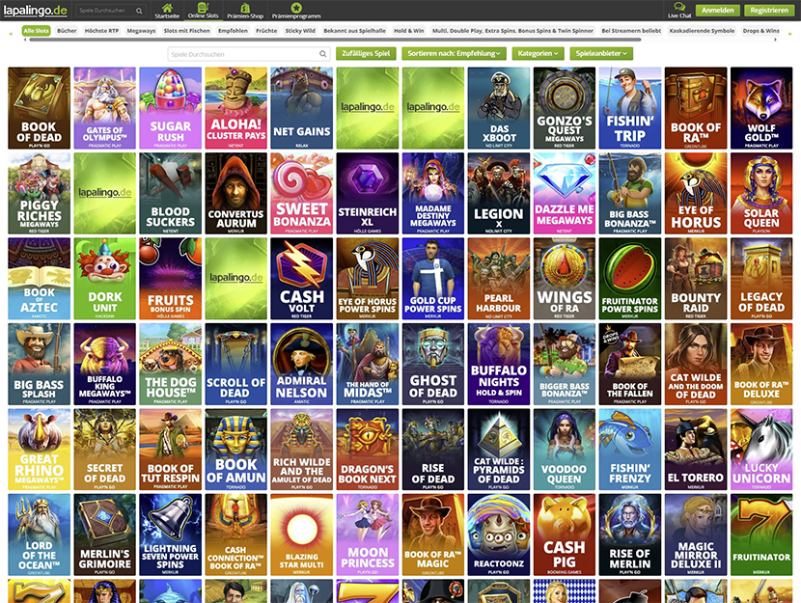Screen dimensions: 801x603
Task: Expand the Spieleanbieter dropdown
Action: pyautogui.click(x=601, y=53)
